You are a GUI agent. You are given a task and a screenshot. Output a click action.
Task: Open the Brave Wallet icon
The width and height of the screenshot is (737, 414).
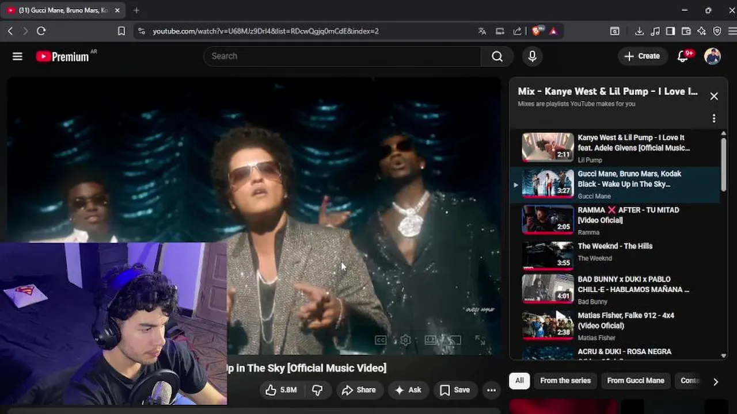686,31
